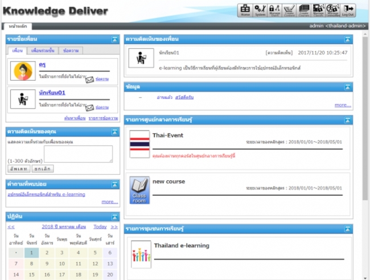Select day 6 in the calendar

pyautogui.click(x=110, y=253)
